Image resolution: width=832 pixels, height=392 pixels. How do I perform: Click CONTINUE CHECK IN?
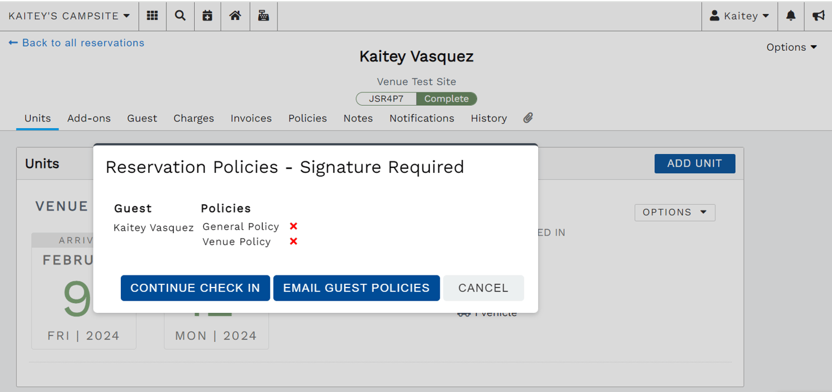(195, 288)
